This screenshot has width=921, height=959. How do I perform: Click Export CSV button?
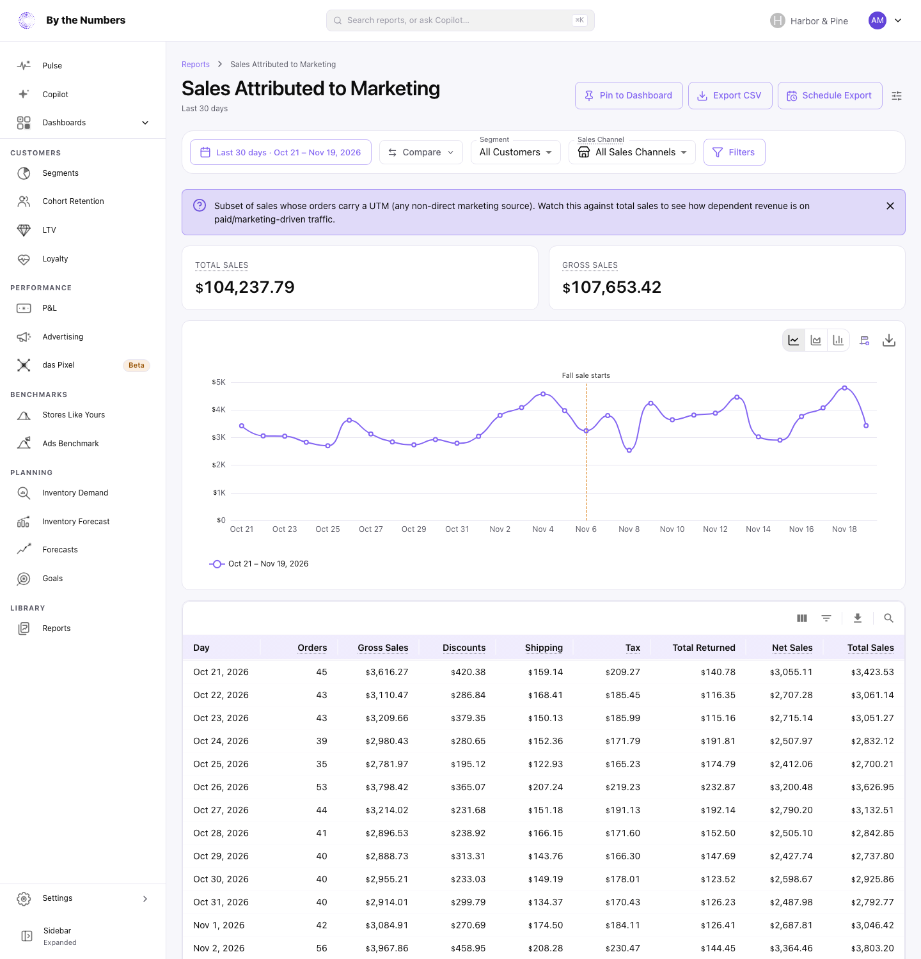(x=730, y=95)
